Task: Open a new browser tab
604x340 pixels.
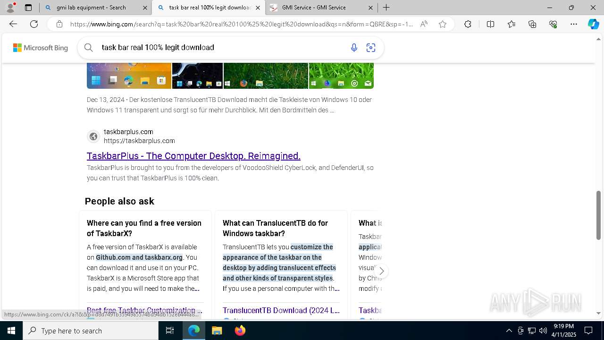Action: pyautogui.click(x=386, y=8)
